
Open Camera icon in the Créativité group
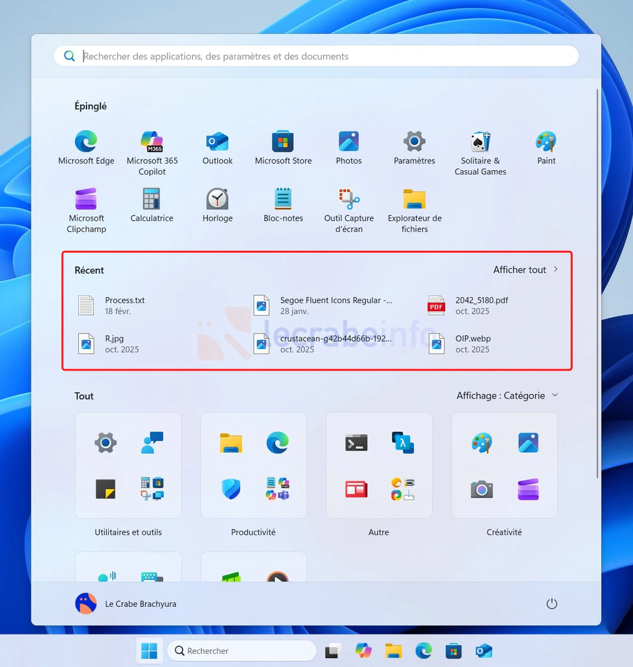tap(482, 489)
